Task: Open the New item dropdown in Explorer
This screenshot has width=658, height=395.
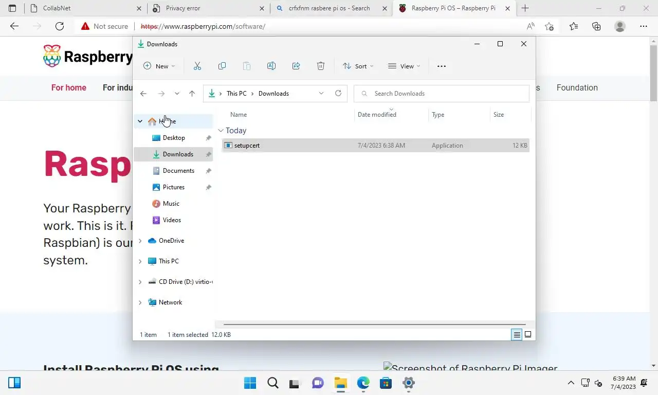Action: [x=159, y=66]
